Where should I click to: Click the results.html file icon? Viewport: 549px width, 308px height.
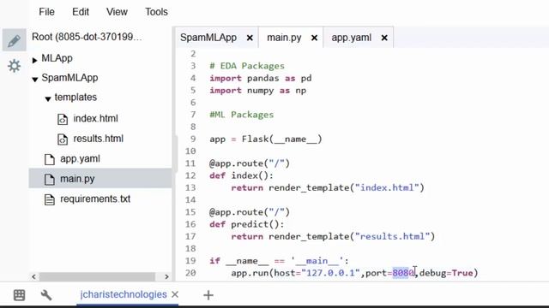pos(63,139)
